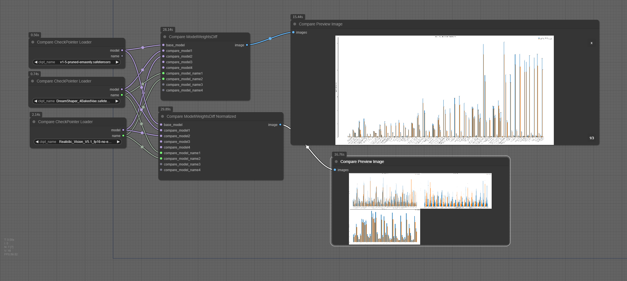Click the 15.44s time badge above top preview

[x=298, y=17]
